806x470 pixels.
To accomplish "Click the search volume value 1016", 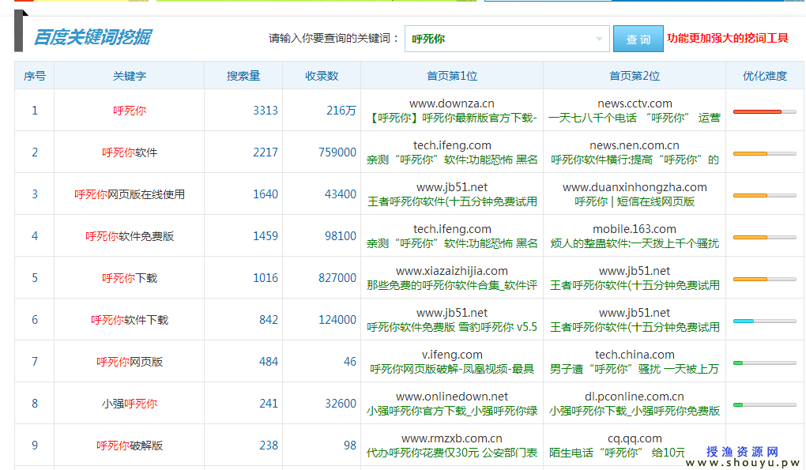I will pyautogui.click(x=266, y=278).
